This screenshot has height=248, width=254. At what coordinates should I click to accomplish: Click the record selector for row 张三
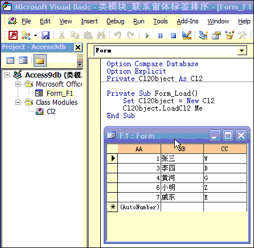click(x=112, y=158)
